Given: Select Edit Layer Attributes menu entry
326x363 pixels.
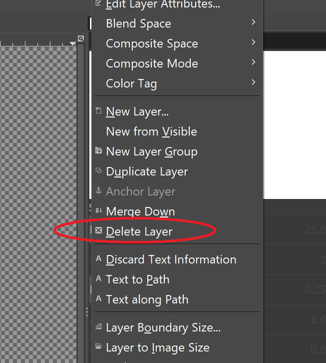Looking at the screenshot, I should point(163,4).
